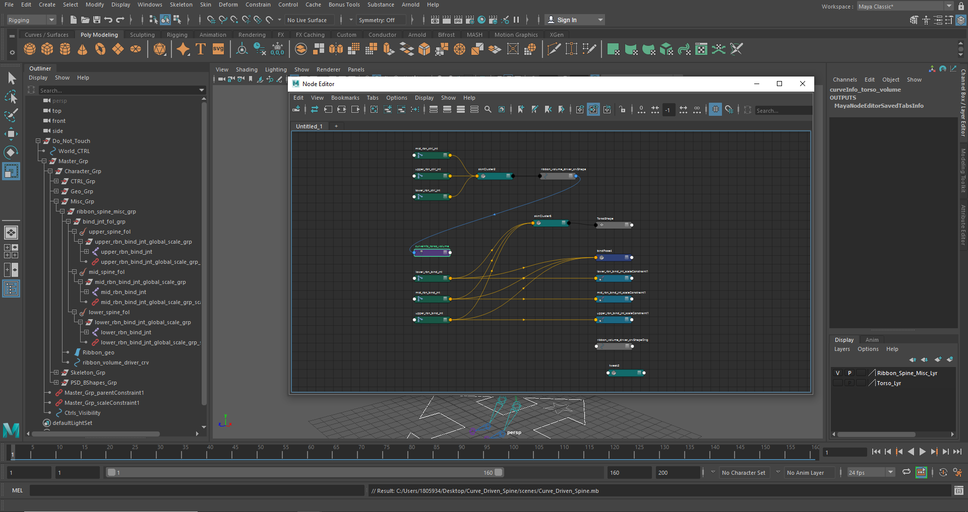Click the Create Node icon in Node Editor
Image resolution: width=968 pixels, height=512 pixels.
296,109
